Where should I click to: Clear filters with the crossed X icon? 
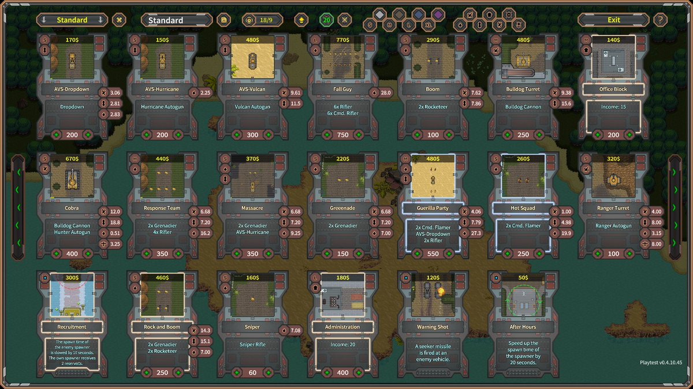coord(345,20)
